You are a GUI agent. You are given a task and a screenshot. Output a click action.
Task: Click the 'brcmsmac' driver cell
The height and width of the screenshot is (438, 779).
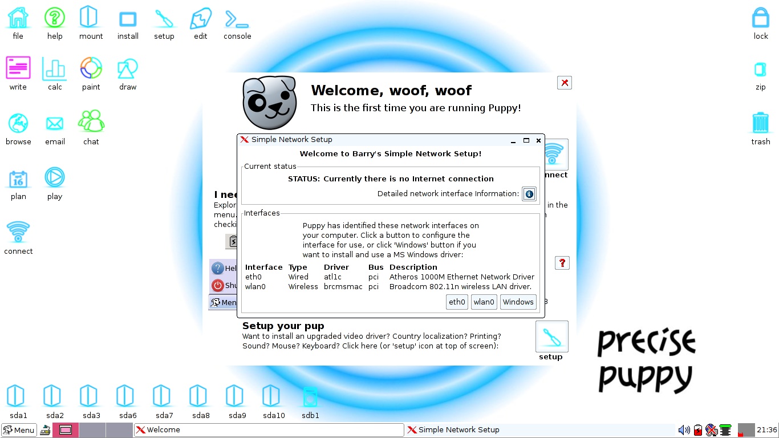(x=343, y=287)
